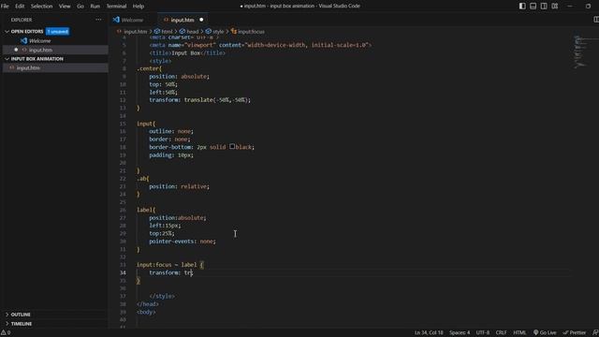Screen dimensions: 599x337
Task: Click the '<body>' tag on line 39
Action: coord(146,312)
